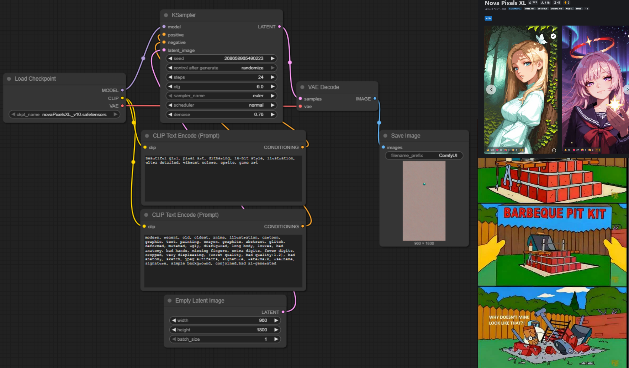The height and width of the screenshot is (368, 629).
Task: Select next scheduler with scheduler right arrow
Action: click(273, 105)
